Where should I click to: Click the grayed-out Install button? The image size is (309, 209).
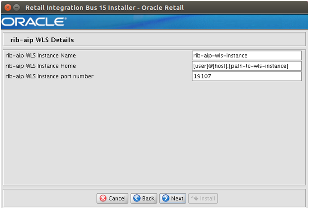click(203, 198)
